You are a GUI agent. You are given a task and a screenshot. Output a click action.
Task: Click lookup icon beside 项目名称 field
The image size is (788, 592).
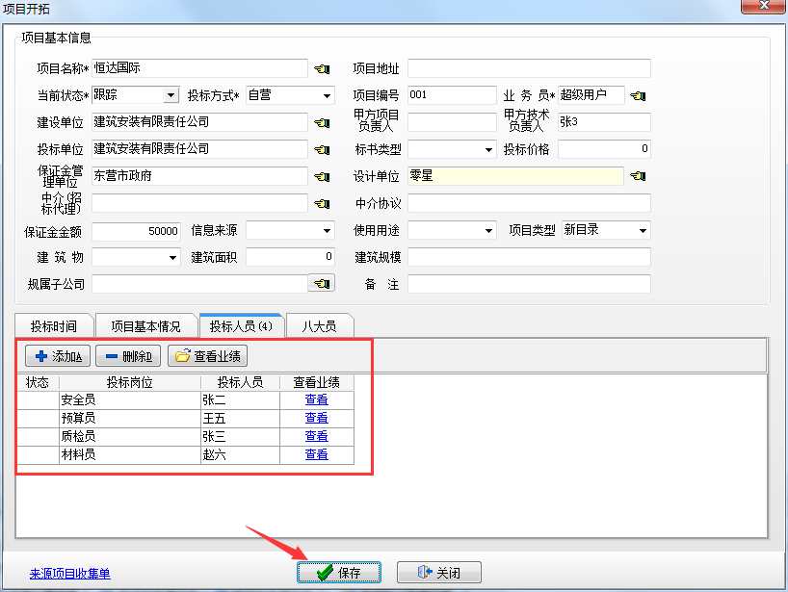[322, 68]
